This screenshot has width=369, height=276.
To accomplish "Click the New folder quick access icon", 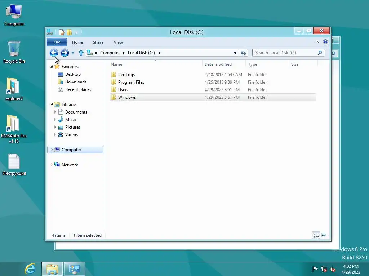I will click(69, 32).
